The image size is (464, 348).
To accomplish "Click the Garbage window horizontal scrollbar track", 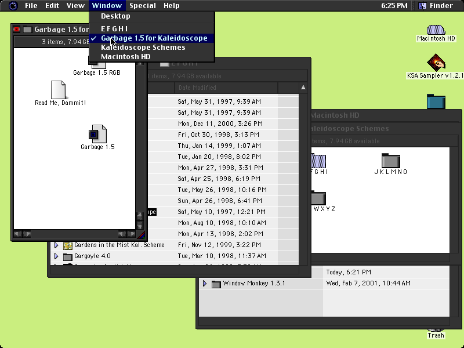I will (75, 234).
